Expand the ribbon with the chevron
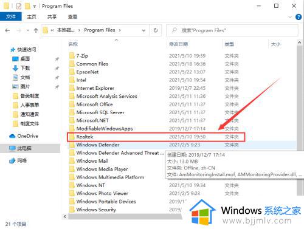This screenshot has width=304, height=229. point(290,17)
